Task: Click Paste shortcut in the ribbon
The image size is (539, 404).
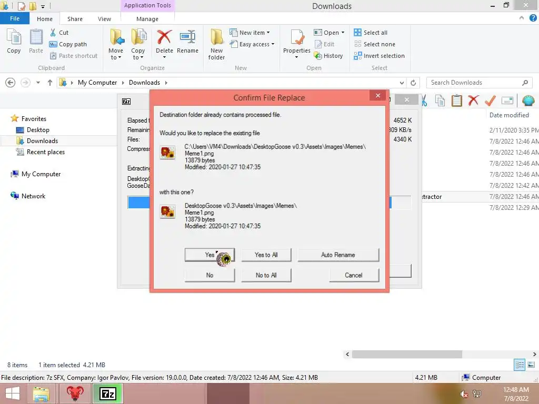Action: pos(74,56)
